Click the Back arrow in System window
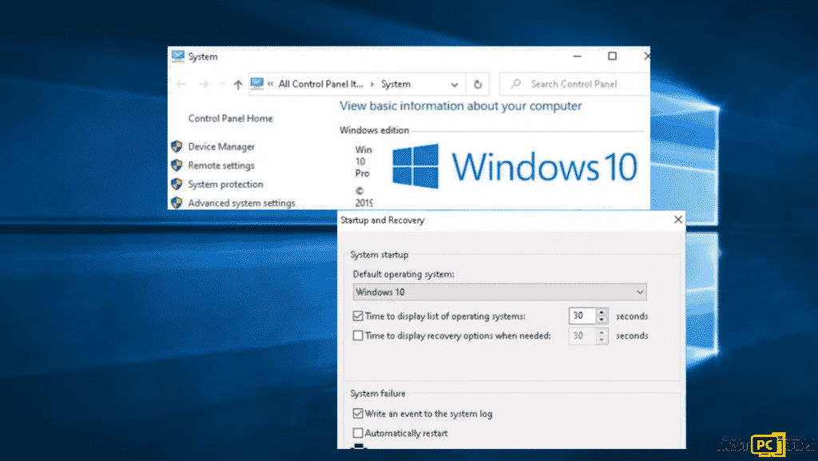Screen dimensions: 818x461 pyautogui.click(x=181, y=84)
